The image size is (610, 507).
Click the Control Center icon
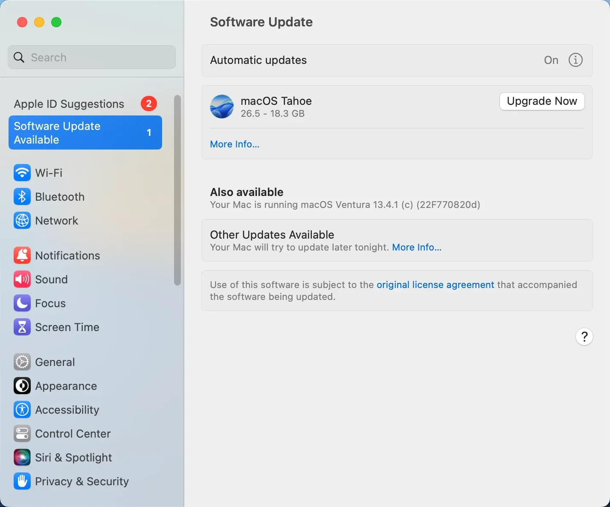click(x=22, y=434)
